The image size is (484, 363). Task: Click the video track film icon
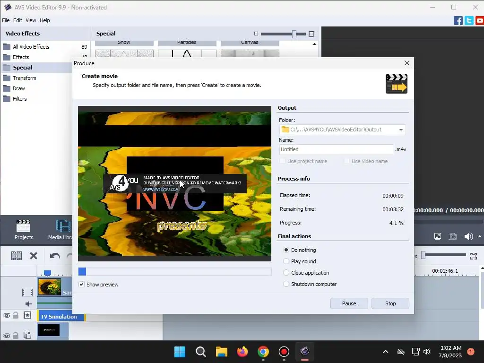pyautogui.click(x=27, y=292)
